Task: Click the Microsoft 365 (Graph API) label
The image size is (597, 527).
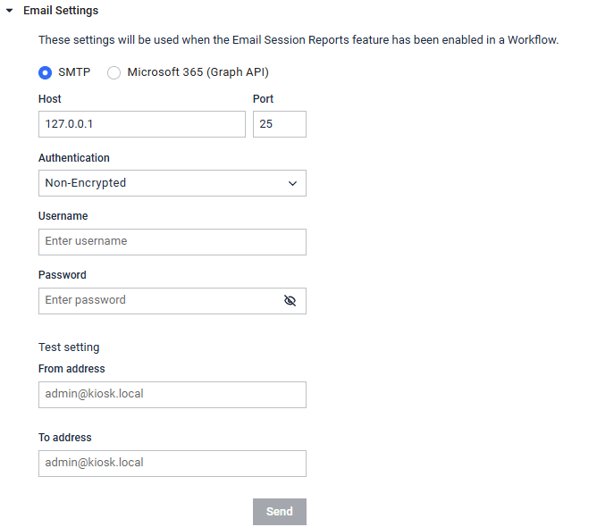Action: (x=198, y=72)
